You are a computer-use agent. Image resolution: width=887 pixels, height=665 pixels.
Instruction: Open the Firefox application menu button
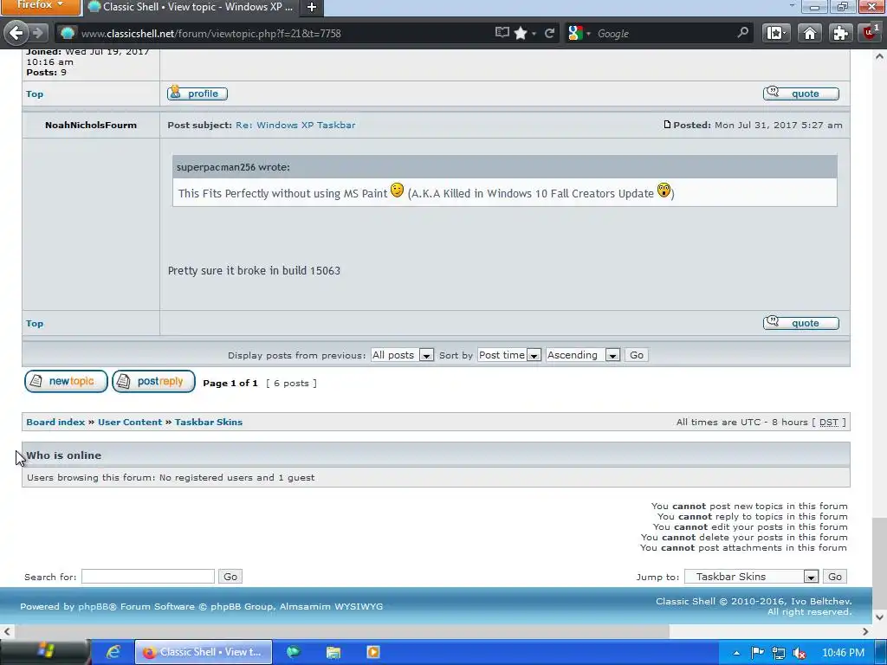(x=40, y=6)
